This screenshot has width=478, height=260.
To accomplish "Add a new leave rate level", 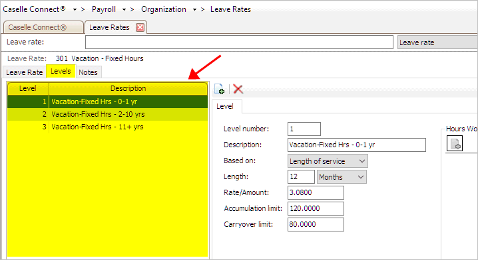I will tap(219, 89).
